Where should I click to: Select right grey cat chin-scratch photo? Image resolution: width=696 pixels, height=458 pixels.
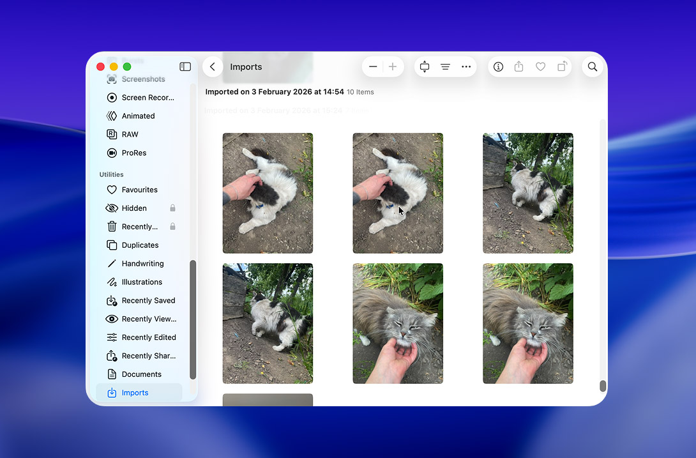coord(528,323)
